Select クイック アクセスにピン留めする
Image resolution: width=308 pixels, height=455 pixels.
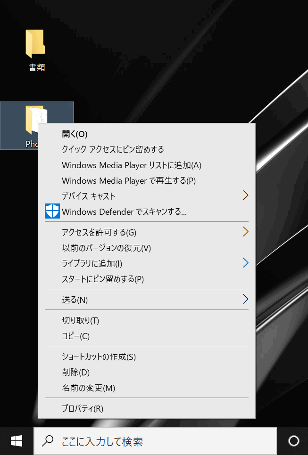pos(147,149)
